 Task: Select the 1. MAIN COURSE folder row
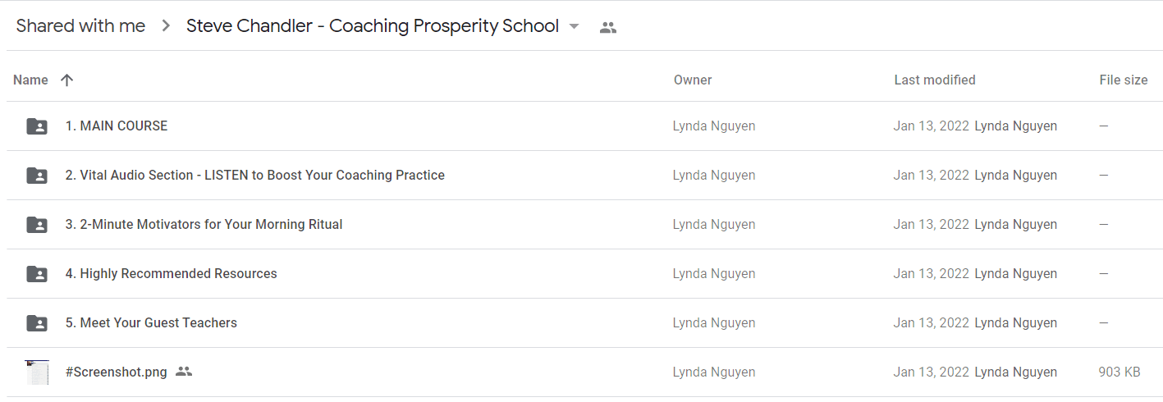click(584, 126)
